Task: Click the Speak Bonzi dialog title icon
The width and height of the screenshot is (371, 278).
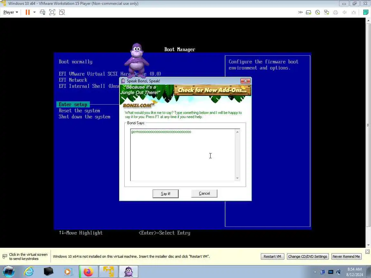Action: pos(123,81)
